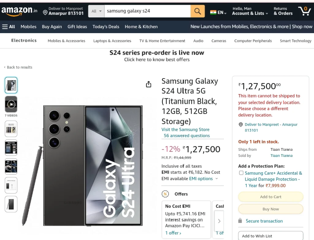Click the orange search magnifier button
The width and height of the screenshot is (314, 240).
click(197, 11)
